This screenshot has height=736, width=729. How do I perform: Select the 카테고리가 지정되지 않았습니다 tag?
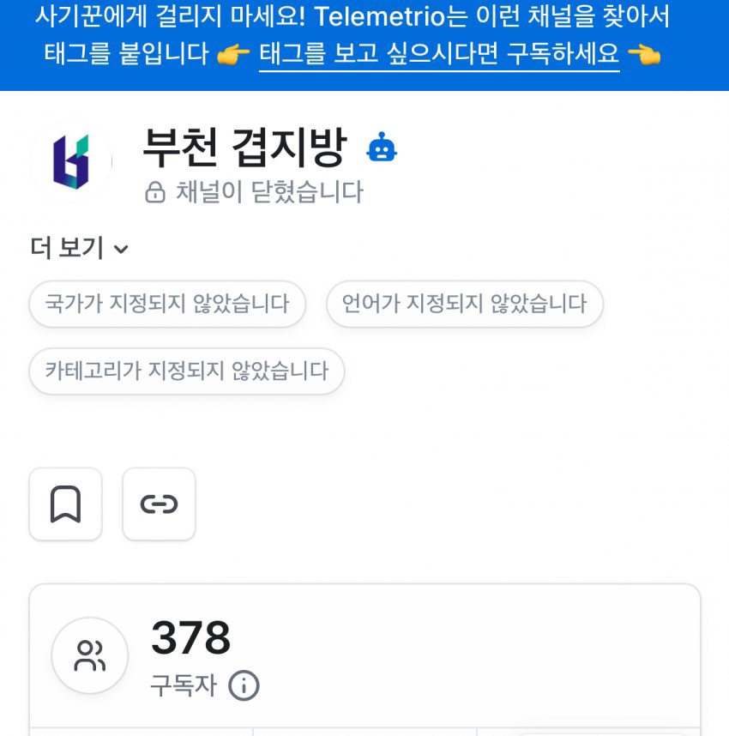coord(186,371)
